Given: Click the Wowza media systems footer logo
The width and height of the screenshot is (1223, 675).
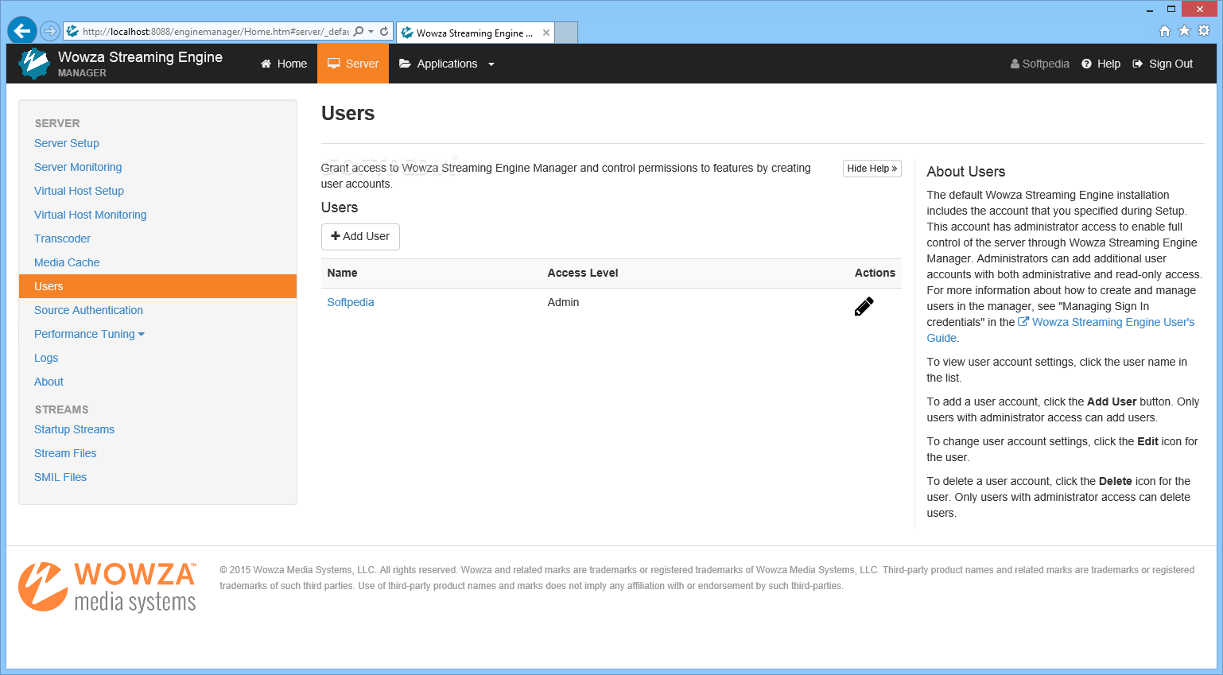Looking at the screenshot, I should 107,587.
